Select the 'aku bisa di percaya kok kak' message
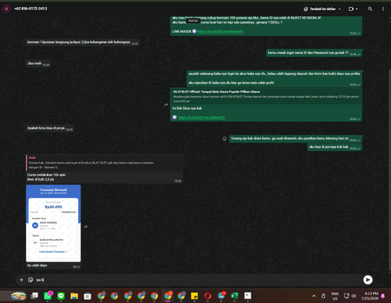 click(335, 147)
